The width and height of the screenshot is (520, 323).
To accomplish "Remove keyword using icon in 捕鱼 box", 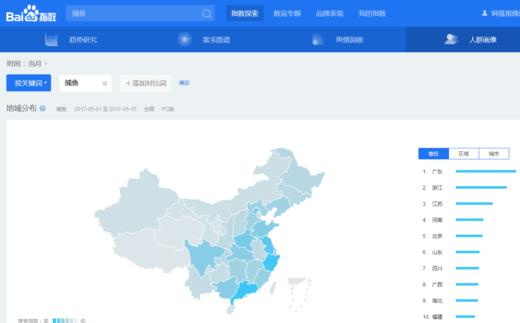I will tap(105, 83).
